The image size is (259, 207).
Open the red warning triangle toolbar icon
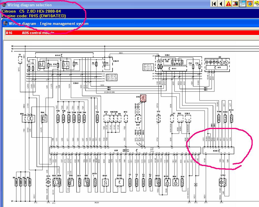click(x=228, y=4)
